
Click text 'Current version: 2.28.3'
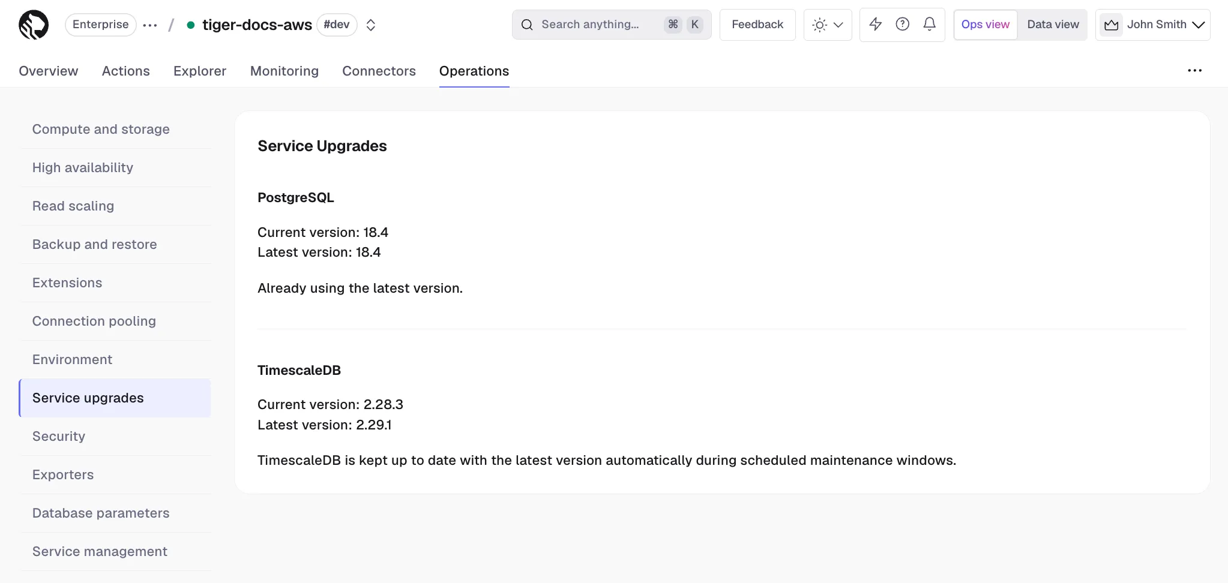pyautogui.click(x=330, y=404)
